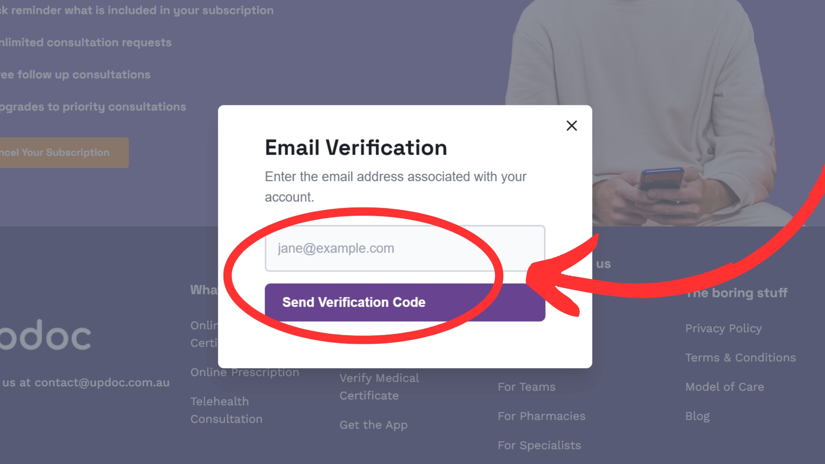Open the Online Prescription link
The height and width of the screenshot is (464, 825).
pos(245,372)
